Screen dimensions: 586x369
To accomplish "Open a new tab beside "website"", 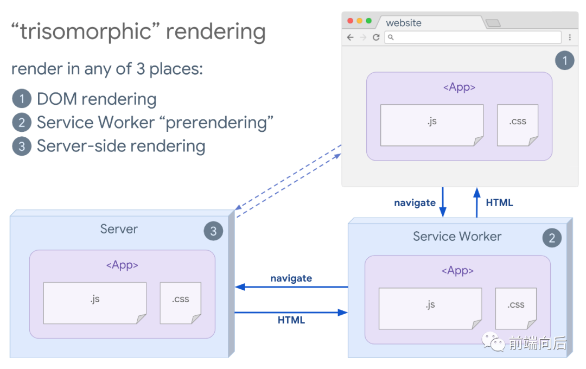I will tap(493, 23).
